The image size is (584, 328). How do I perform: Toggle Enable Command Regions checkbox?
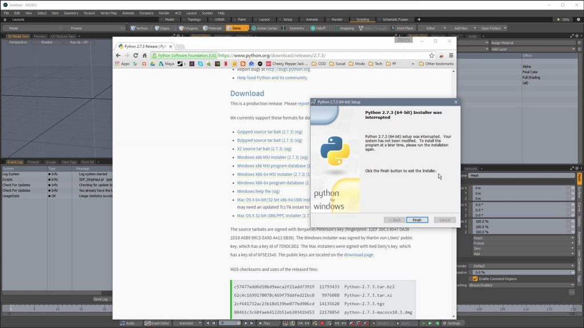coord(475,279)
